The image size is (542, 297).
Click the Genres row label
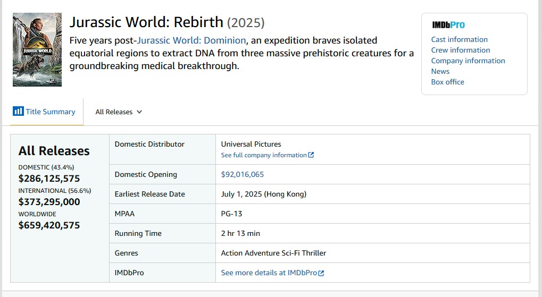coord(126,253)
